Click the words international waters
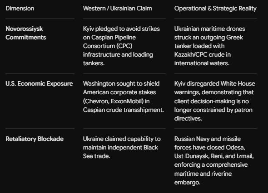Viewport: 268px width, 193px height. click(x=202, y=63)
